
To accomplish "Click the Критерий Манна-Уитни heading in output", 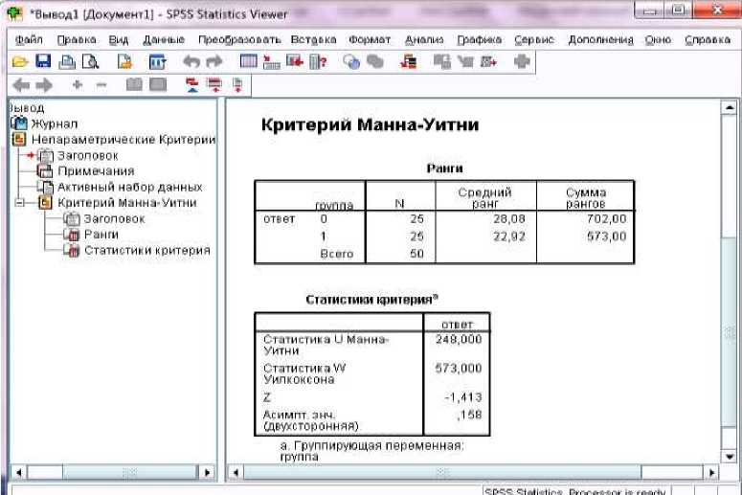I will tap(371, 124).
